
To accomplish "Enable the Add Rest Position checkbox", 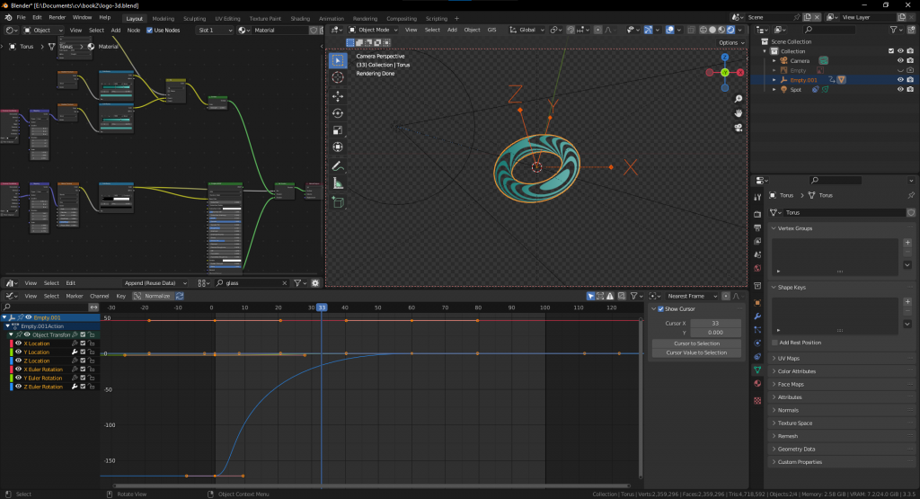I will point(774,343).
